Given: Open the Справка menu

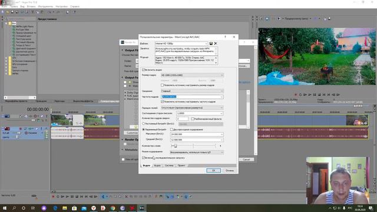Looking at the screenshot, I should tap(75, 6).
